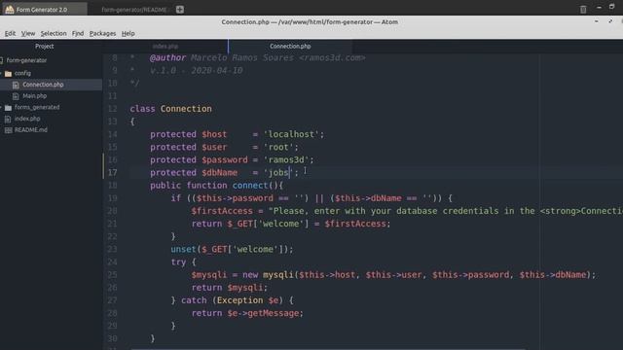The image size is (623, 350).
Task: Switch to the Form Generator 2.0 browser tab
Action: pos(44,9)
